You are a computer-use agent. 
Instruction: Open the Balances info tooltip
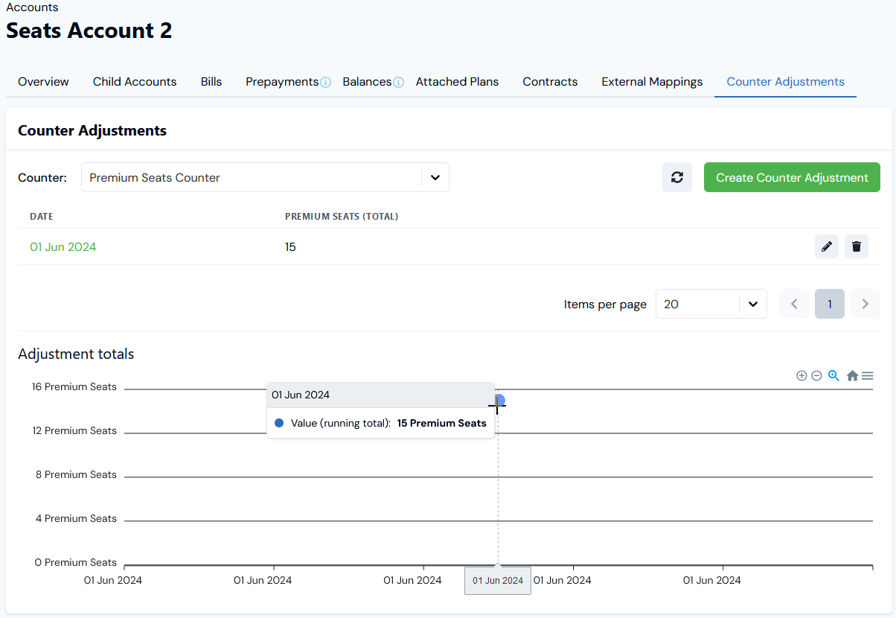[x=399, y=82]
